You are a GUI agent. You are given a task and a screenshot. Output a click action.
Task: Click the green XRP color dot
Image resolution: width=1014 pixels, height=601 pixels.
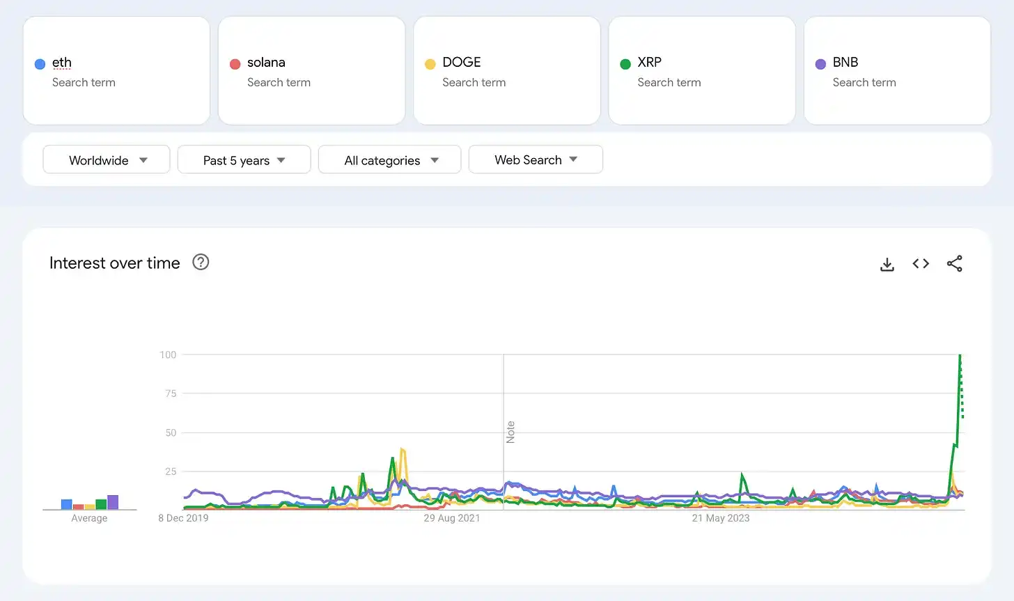coord(625,64)
